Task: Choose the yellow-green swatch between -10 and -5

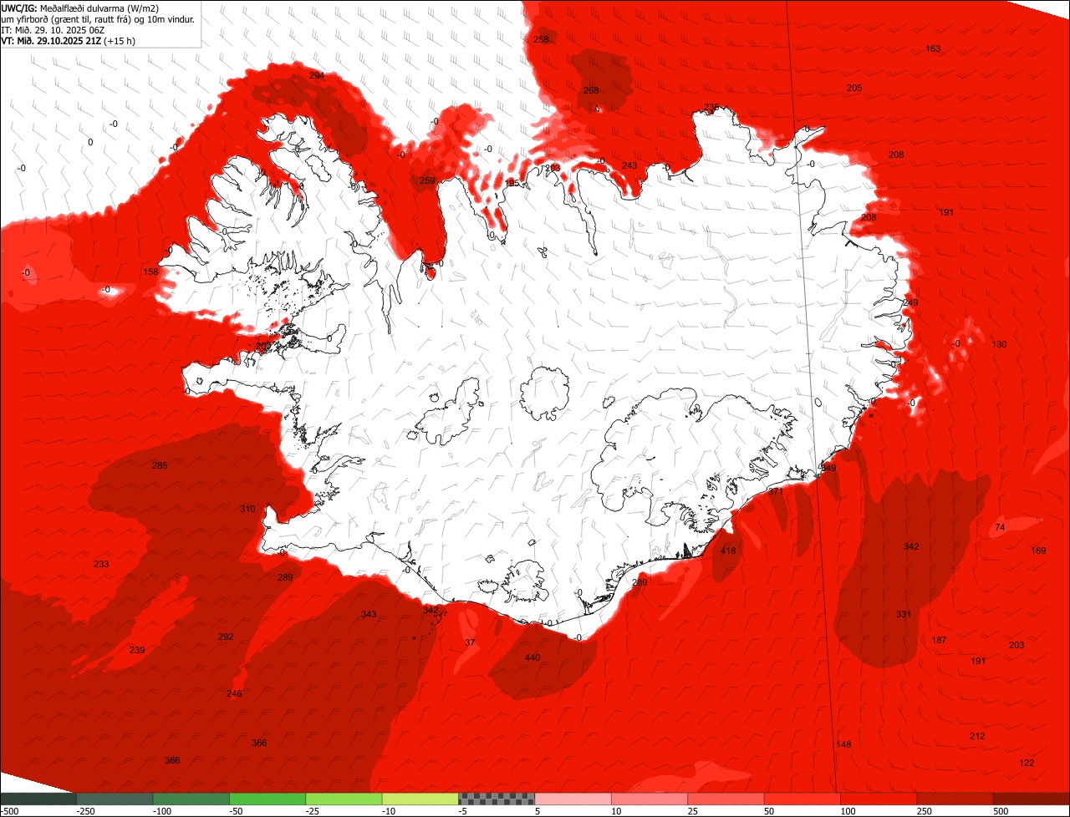Action: 420,799
